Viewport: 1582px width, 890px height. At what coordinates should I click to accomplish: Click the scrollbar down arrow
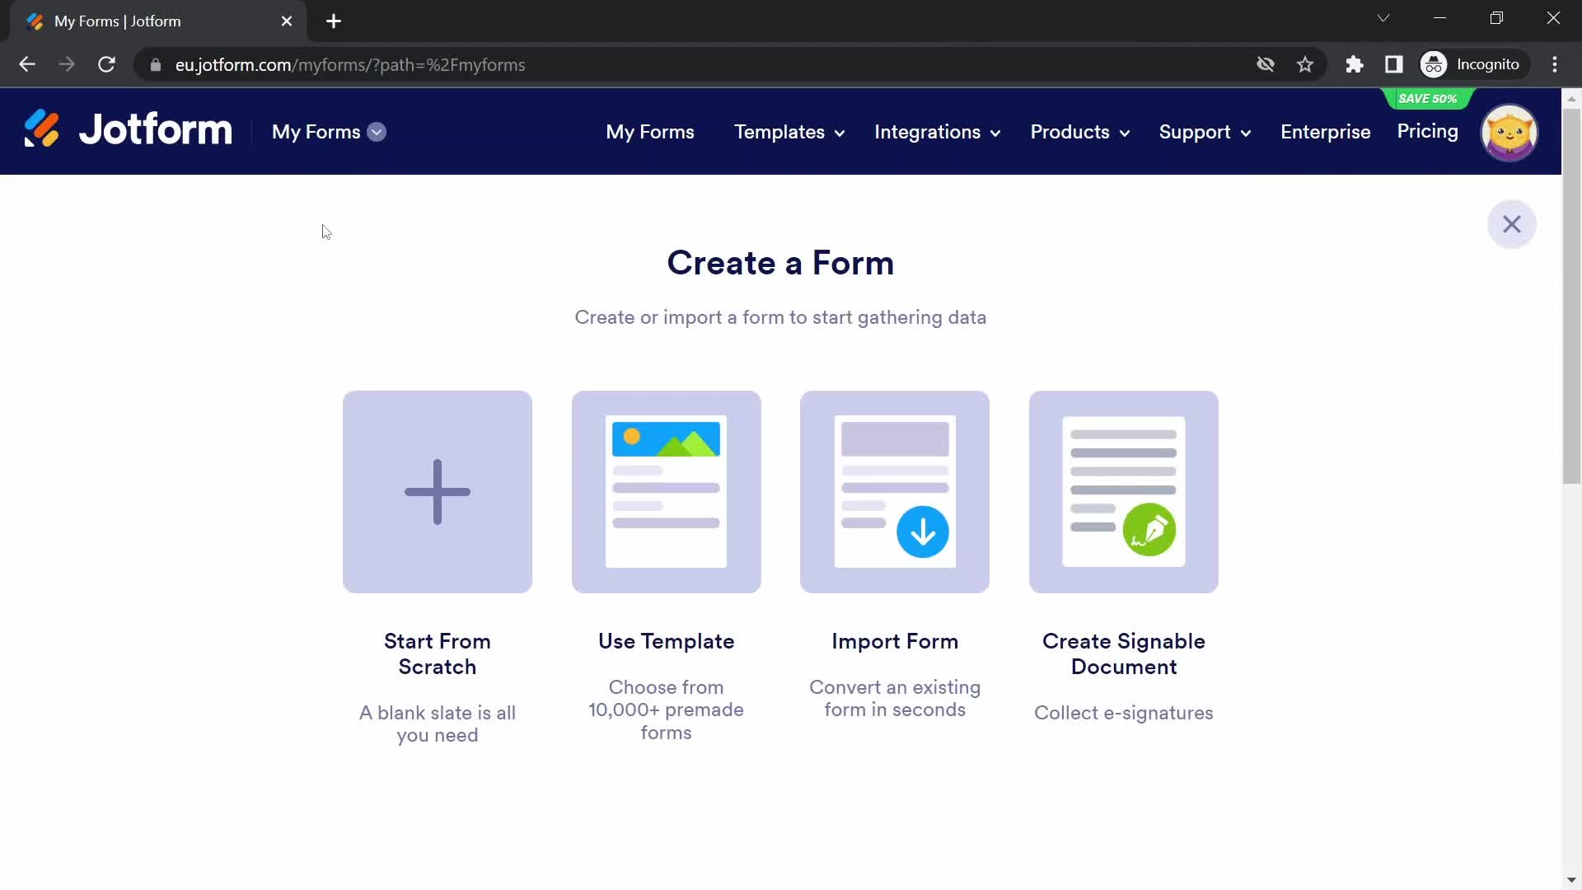point(1571,880)
